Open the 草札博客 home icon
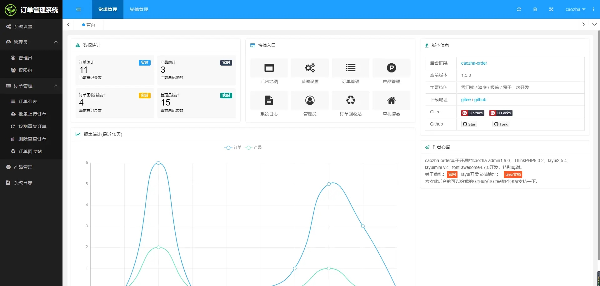 coord(391,101)
